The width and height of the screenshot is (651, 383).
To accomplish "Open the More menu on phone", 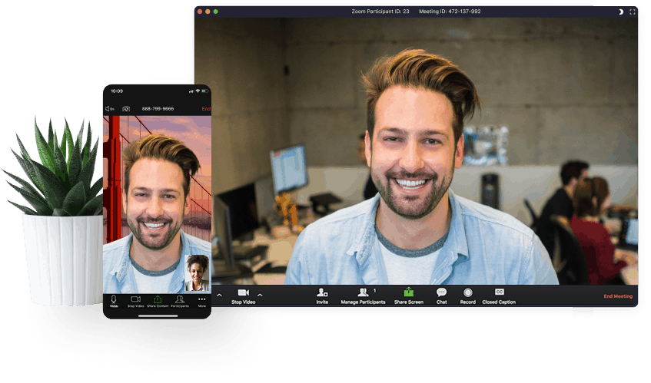I will pos(201,300).
